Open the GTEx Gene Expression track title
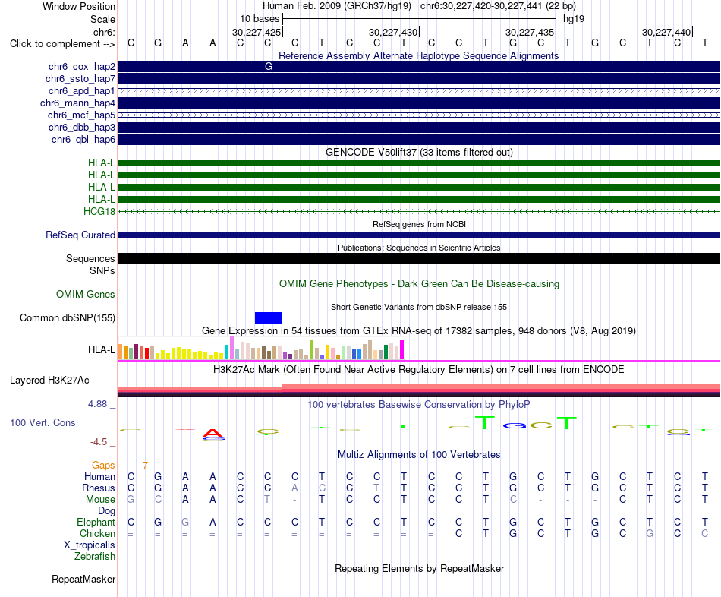The width and height of the screenshot is (721, 597). tap(419, 330)
